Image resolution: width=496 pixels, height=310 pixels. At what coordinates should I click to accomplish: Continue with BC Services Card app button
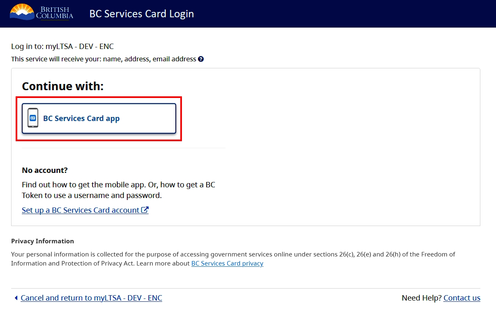point(99,119)
